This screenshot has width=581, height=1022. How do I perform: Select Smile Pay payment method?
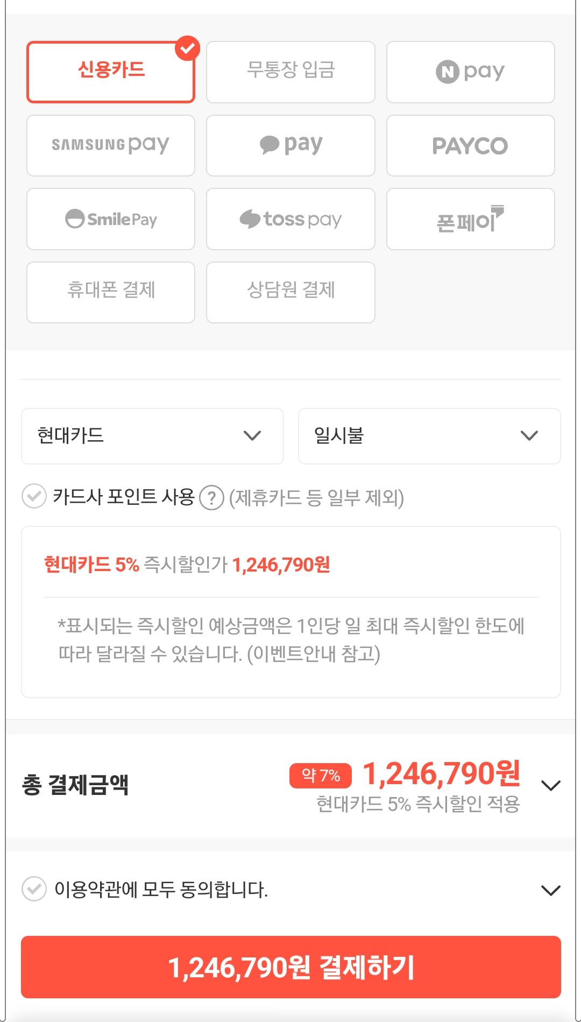pos(110,219)
